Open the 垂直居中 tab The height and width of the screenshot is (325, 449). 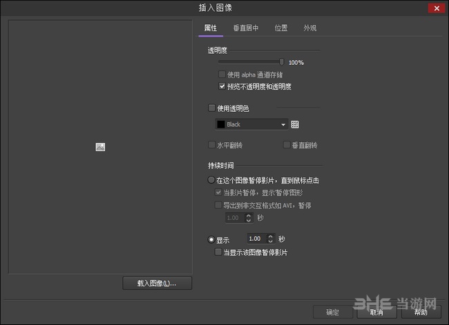(246, 28)
